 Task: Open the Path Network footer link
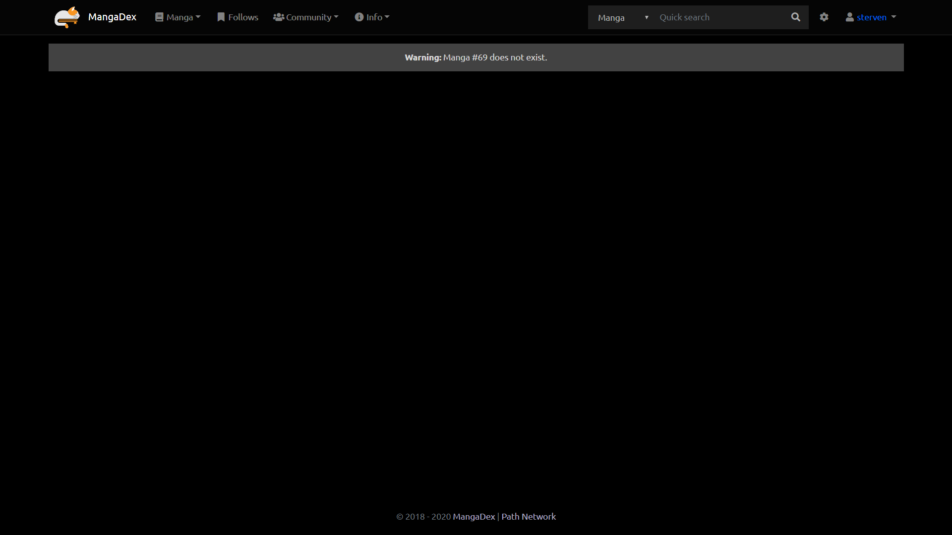pyautogui.click(x=529, y=517)
